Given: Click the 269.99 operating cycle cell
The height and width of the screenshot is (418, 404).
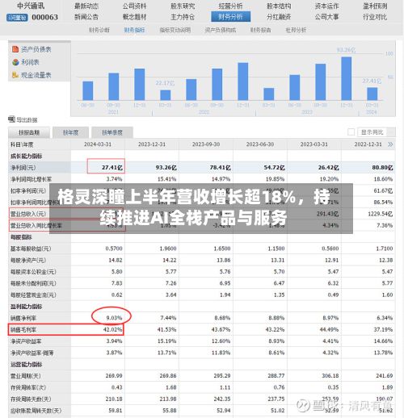Looking at the screenshot, I should click(114, 376).
